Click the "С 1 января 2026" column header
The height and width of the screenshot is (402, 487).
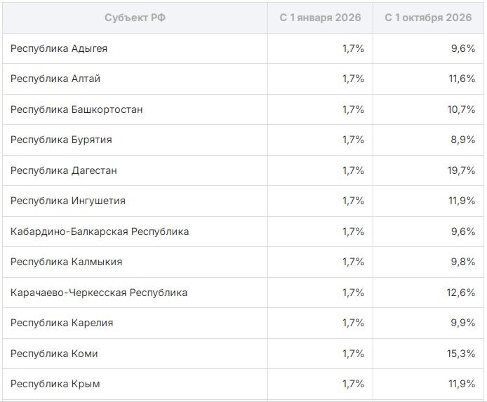(320, 18)
